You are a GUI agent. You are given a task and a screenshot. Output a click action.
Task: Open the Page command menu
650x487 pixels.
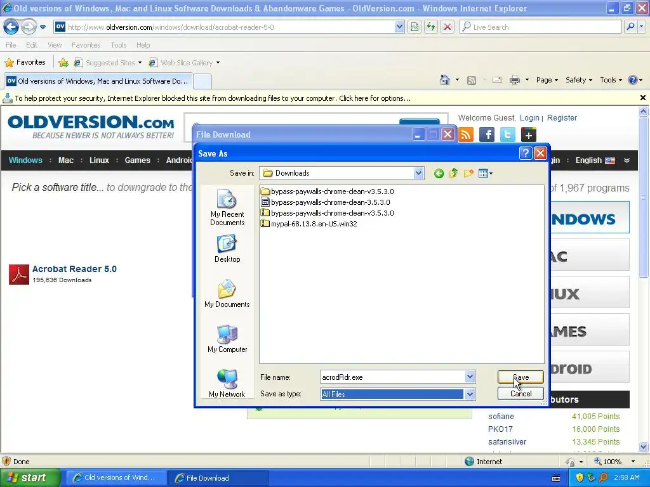pos(547,80)
